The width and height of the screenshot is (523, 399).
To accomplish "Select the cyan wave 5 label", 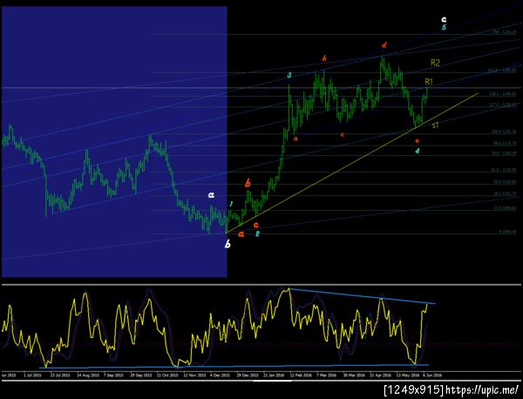I will tap(444, 27).
